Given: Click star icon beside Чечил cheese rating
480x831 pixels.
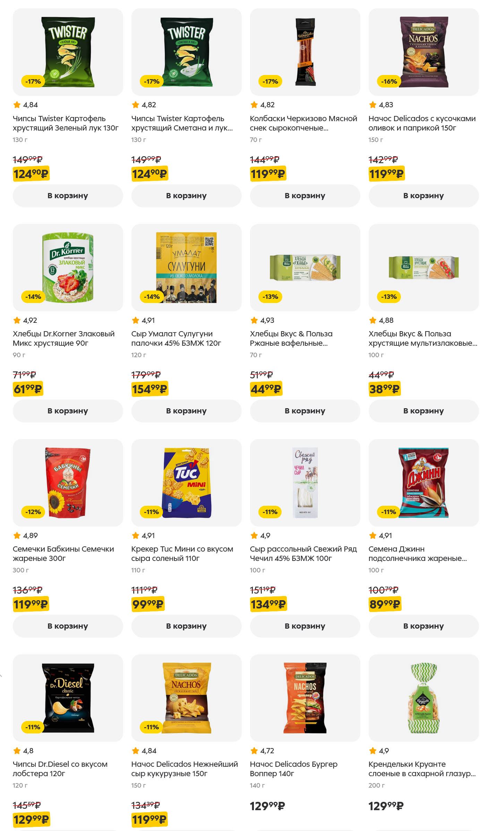Looking at the screenshot, I should pyautogui.click(x=254, y=535).
